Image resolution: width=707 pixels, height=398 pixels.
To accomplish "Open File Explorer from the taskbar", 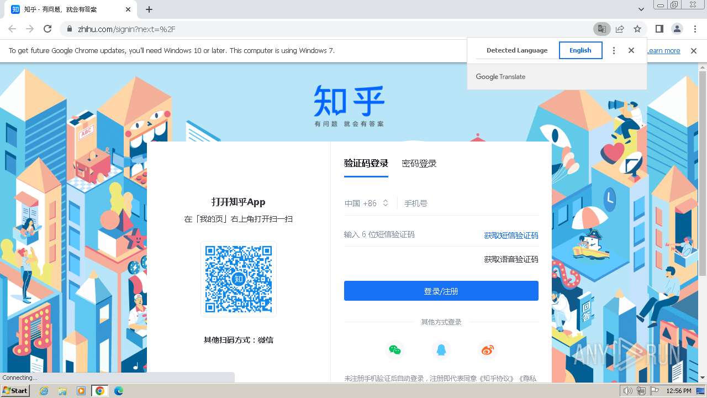I will [62, 391].
